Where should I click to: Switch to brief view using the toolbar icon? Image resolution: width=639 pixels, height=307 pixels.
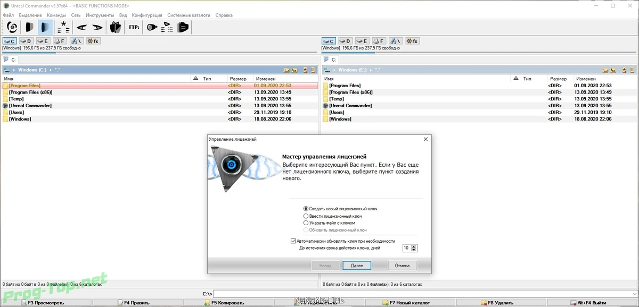point(29,27)
